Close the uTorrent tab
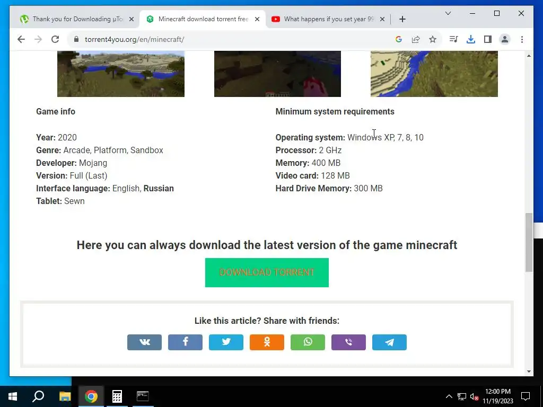The height and width of the screenshot is (407, 543). pos(132,19)
